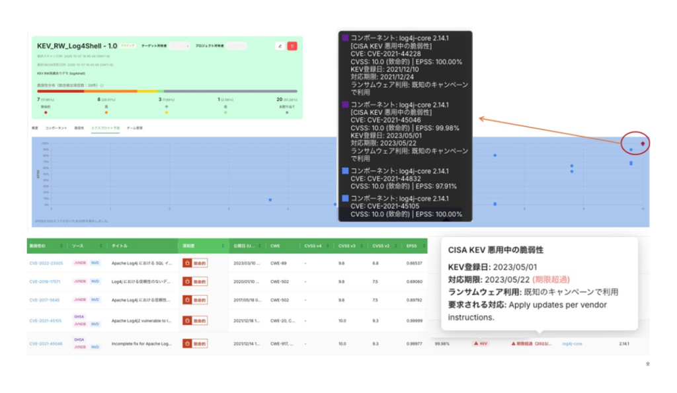
Task: Sort by the CVSS v2 column arrows
Action: (x=395, y=246)
